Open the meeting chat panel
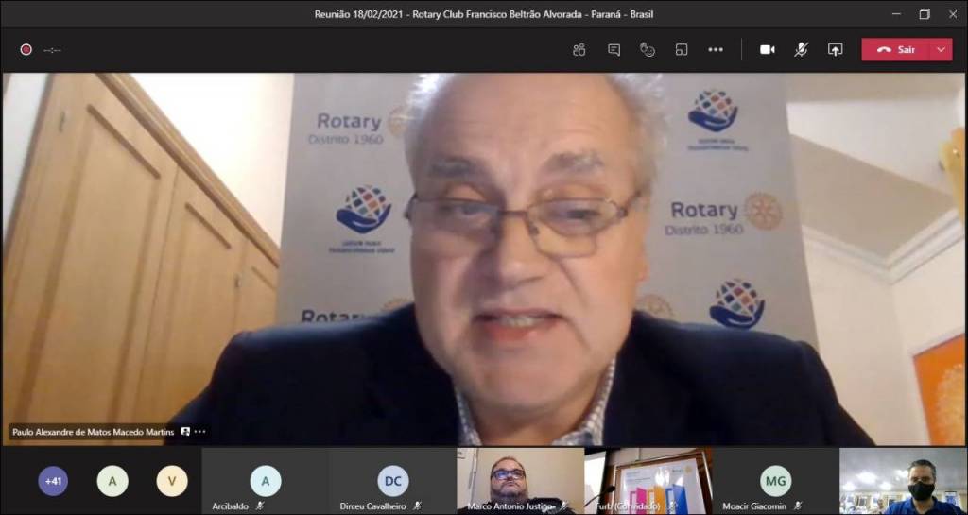The height and width of the screenshot is (515, 968). pyautogui.click(x=614, y=50)
